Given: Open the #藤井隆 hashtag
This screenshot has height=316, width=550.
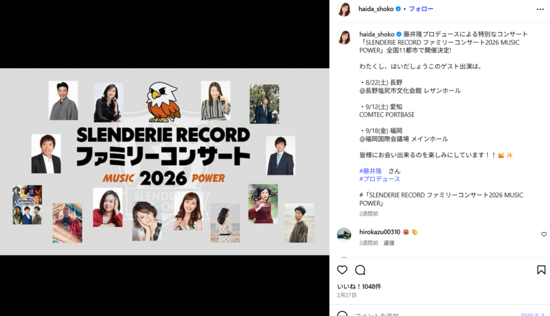Looking at the screenshot, I should point(370,171).
